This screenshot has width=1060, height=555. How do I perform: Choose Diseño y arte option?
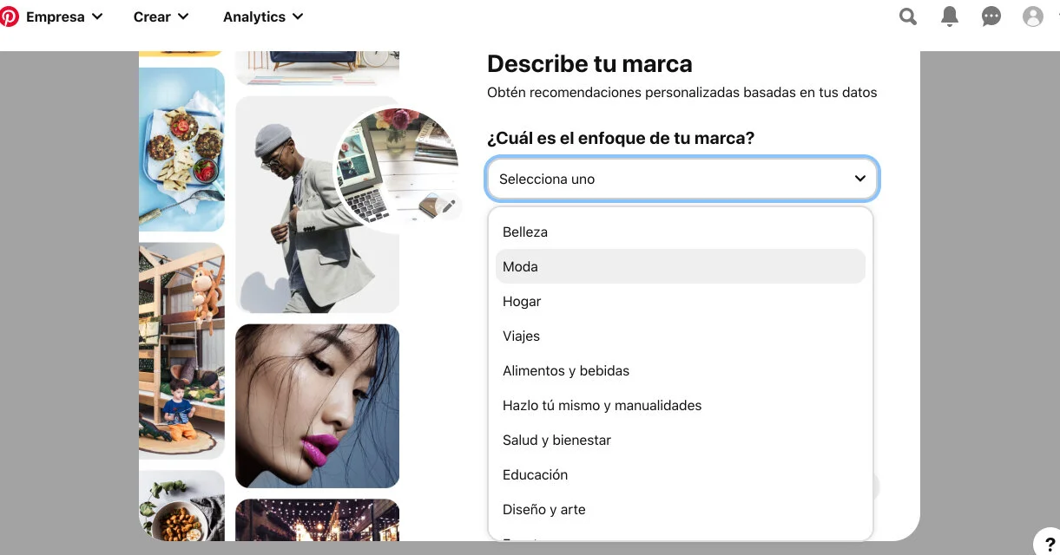pyautogui.click(x=681, y=509)
